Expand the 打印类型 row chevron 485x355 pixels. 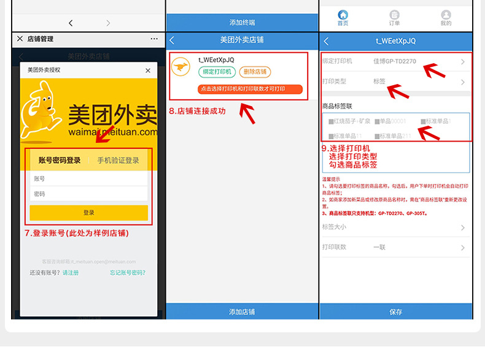pos(463,82)
